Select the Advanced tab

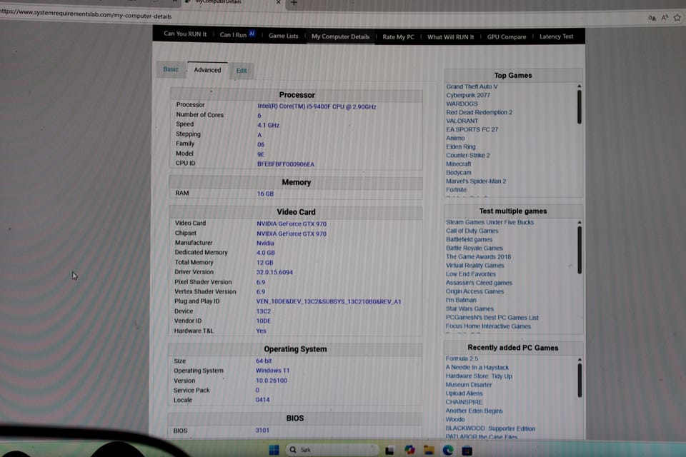[x=207, y=70]
